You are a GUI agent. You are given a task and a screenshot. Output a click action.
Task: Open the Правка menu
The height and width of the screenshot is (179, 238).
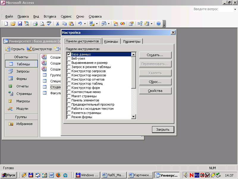click(x=23, y=16)
